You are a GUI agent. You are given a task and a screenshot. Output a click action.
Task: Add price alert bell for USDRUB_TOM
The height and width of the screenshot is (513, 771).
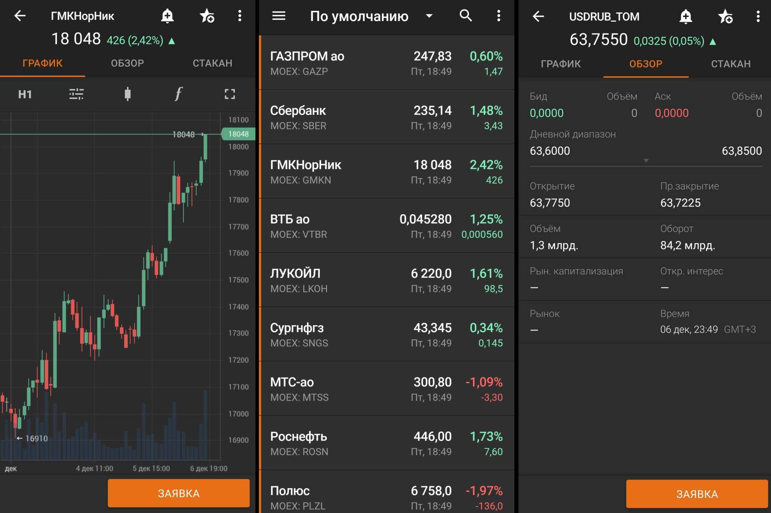[686, 16]
